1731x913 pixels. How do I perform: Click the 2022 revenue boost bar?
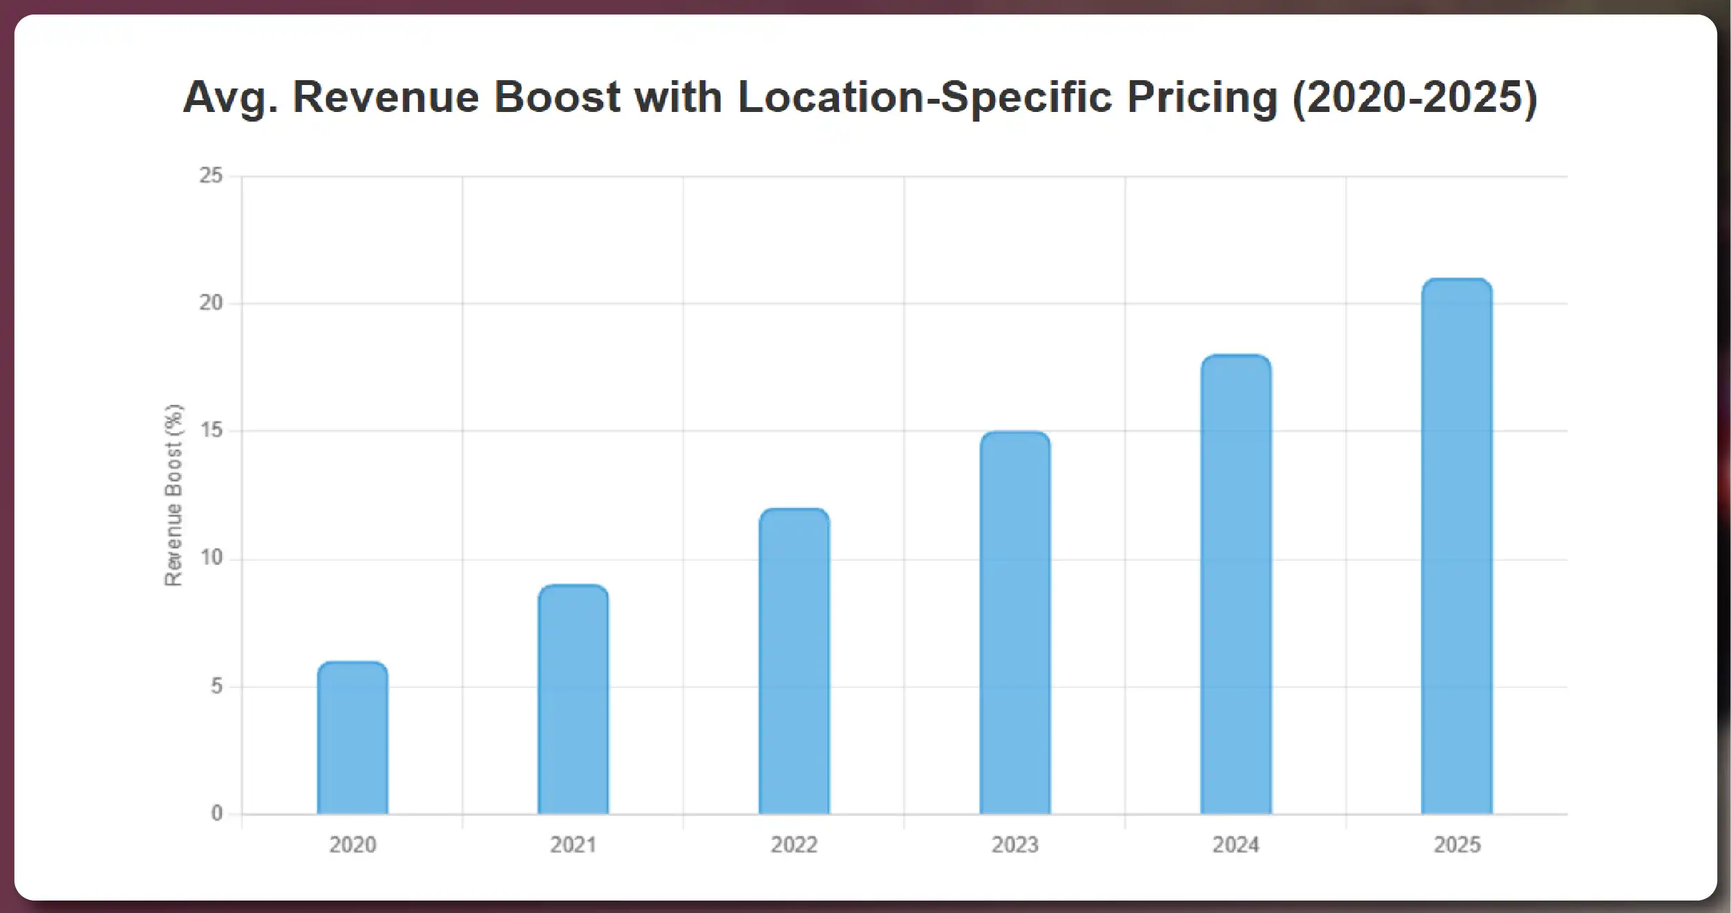pos(794,661)
